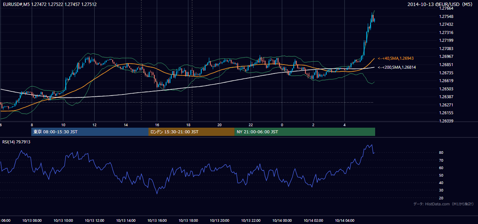Click the ロンドン 15:30-21:00 JST session bar
The image size is (478, 224).
point(191,132)
